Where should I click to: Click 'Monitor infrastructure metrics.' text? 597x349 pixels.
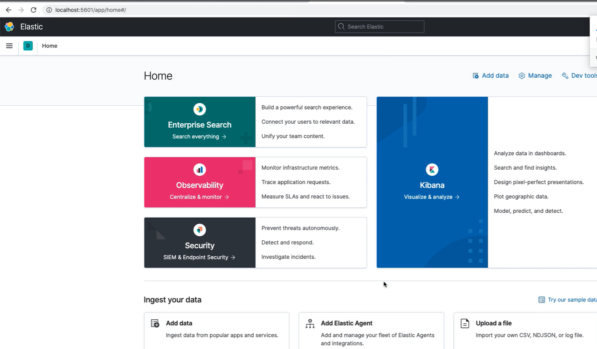[301, 168]
